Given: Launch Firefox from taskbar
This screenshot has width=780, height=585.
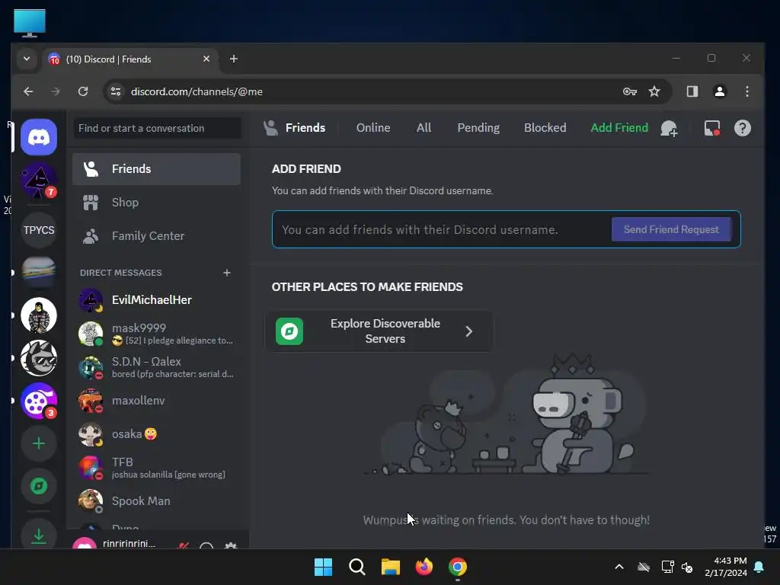Looking at the screenshot, I should pos(424,567).
